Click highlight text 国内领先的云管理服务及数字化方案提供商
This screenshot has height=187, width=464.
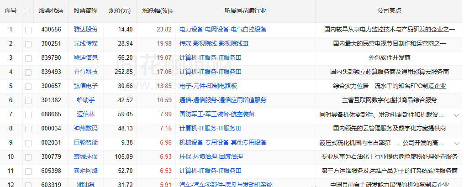pyautogui.click(x=390, y=128)
